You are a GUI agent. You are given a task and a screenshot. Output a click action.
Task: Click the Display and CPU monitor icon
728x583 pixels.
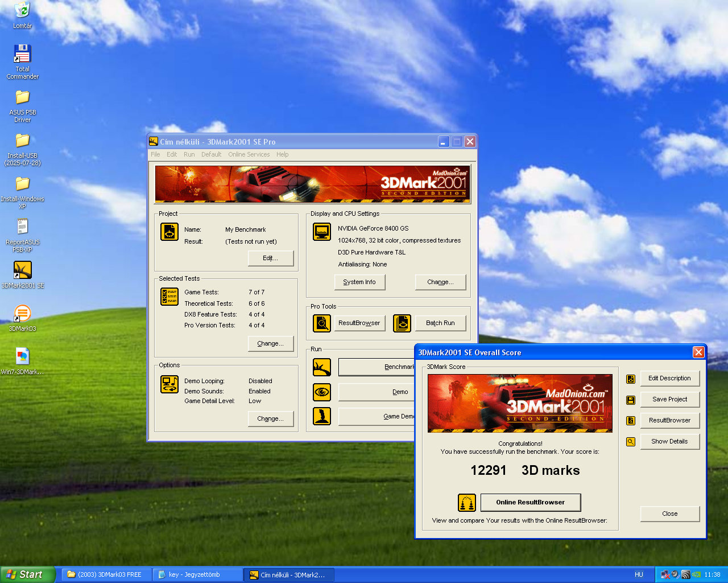(322, 232)
